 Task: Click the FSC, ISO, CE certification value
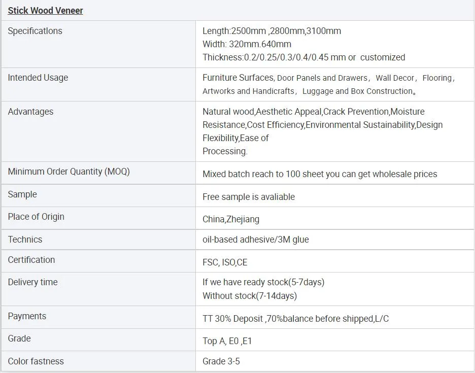pyautogui.click(x=225, y=262)
